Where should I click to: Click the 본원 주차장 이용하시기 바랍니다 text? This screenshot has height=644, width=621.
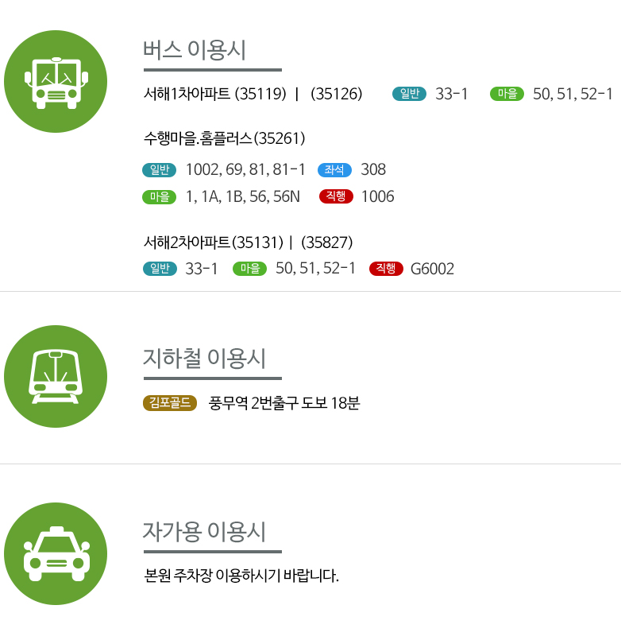coord(241,576)
